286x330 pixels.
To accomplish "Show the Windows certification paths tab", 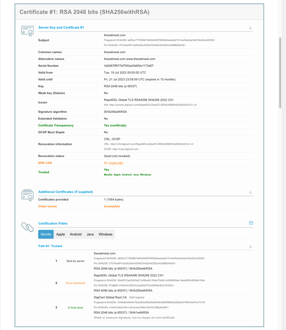I will pyautogui.click(x=105, y=234).
